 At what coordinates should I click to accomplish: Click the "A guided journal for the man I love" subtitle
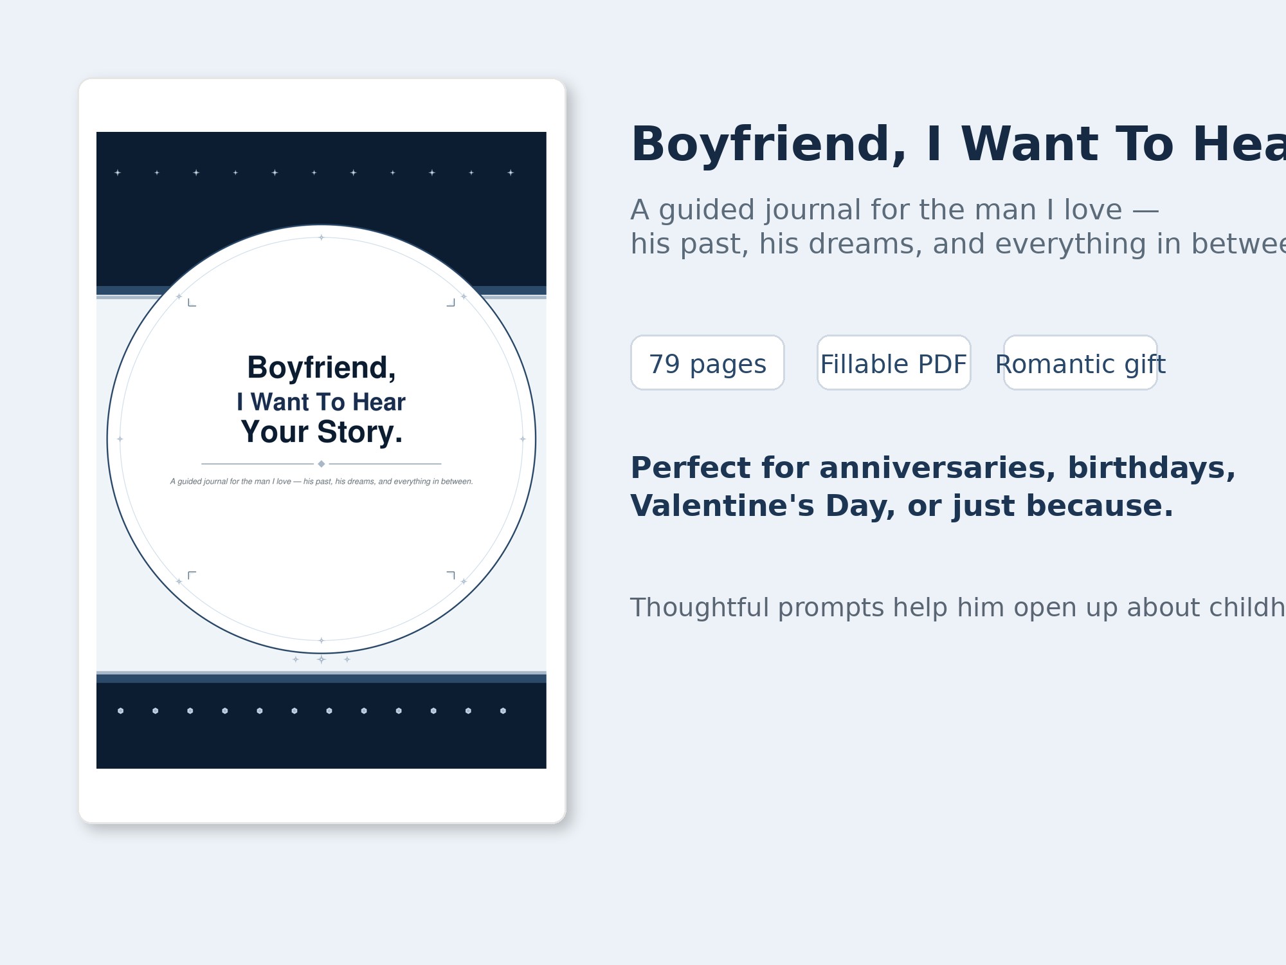click(894, 210)
